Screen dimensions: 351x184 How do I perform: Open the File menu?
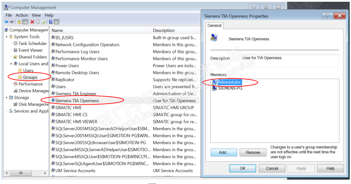pos(9,15)
